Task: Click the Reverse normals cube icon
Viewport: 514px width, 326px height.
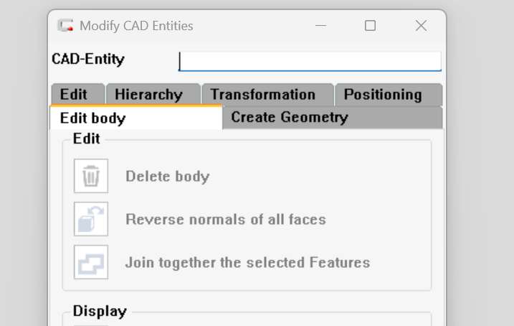Action: click(x=91, y=219)
